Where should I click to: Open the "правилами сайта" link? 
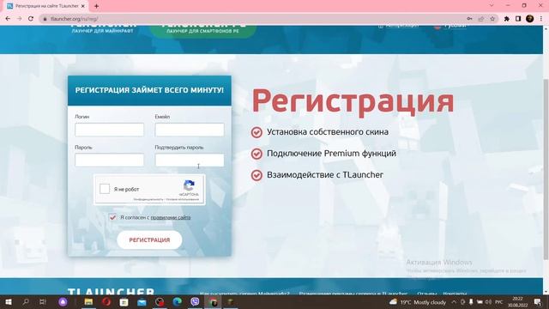pos(171,217)
